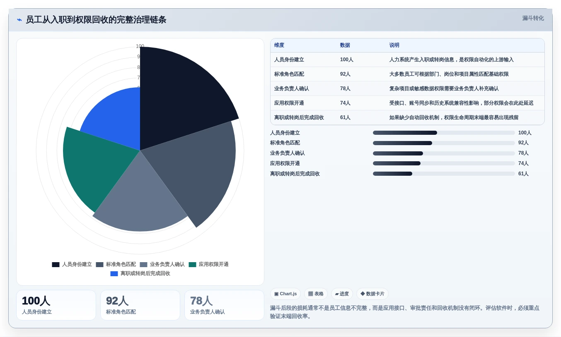Open the 100人 人员身份建立 data card
The image size is (561, 337).
coord(56,305)
